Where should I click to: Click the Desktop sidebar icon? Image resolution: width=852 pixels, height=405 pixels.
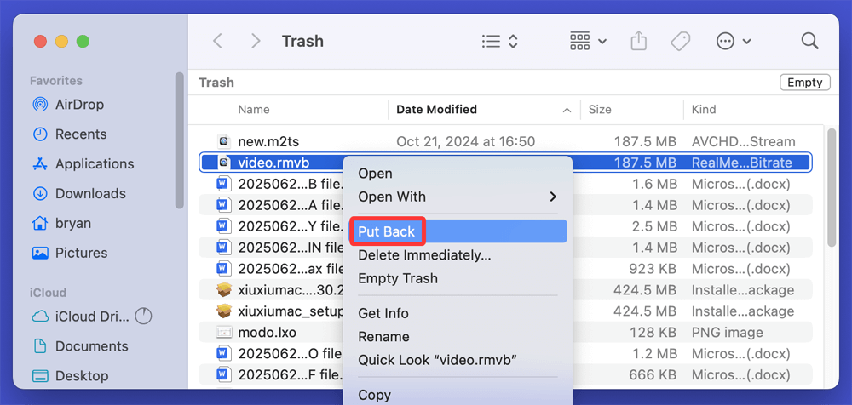[x=40, y=376]
